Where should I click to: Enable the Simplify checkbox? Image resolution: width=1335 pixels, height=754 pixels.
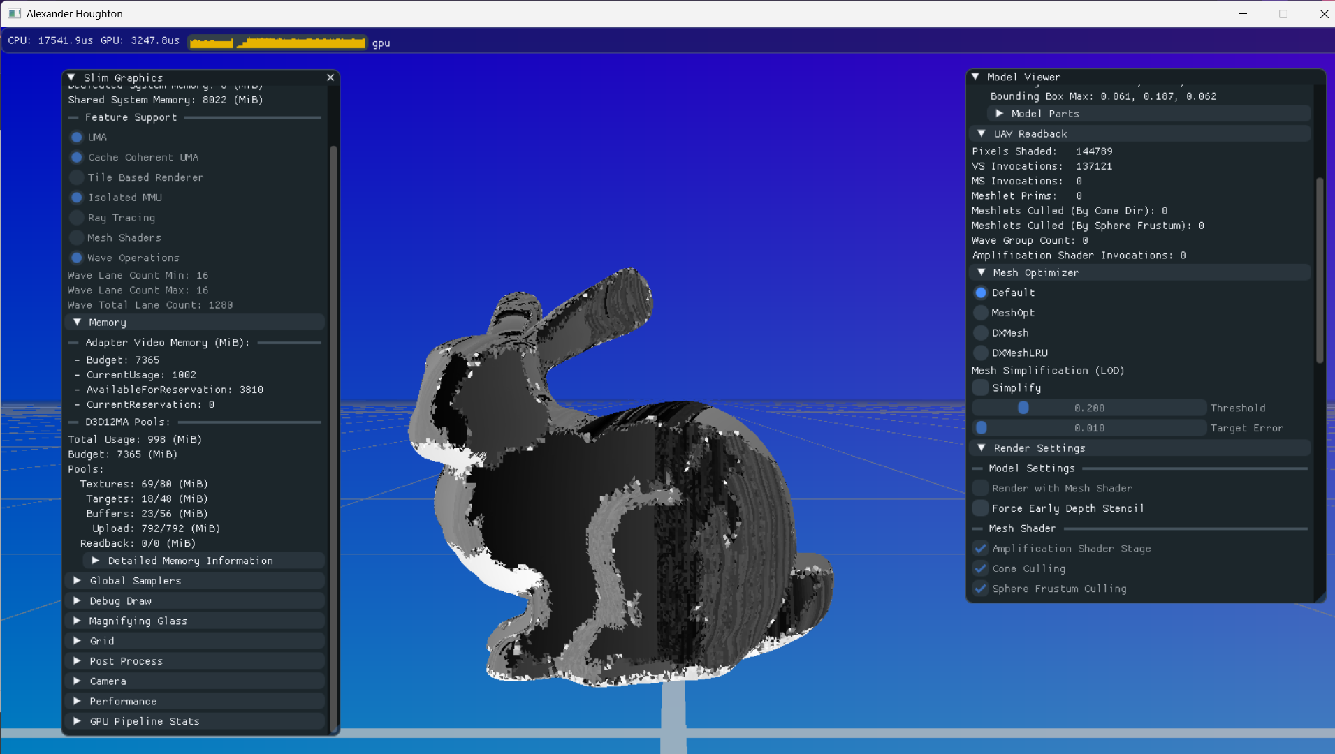(981, 387)
